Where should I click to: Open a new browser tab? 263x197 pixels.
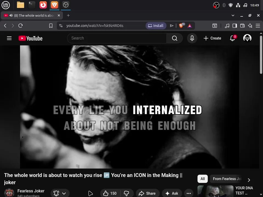68,15
